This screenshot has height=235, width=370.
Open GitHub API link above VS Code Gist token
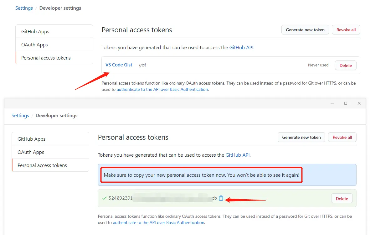pos(241,48)
